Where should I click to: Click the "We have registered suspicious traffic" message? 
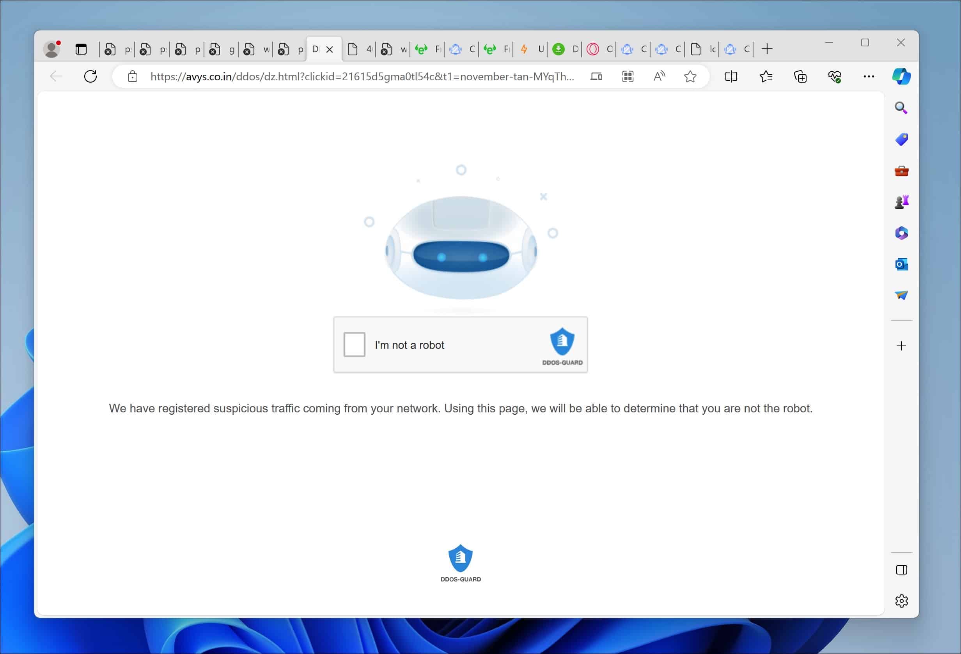click(460, 408)
